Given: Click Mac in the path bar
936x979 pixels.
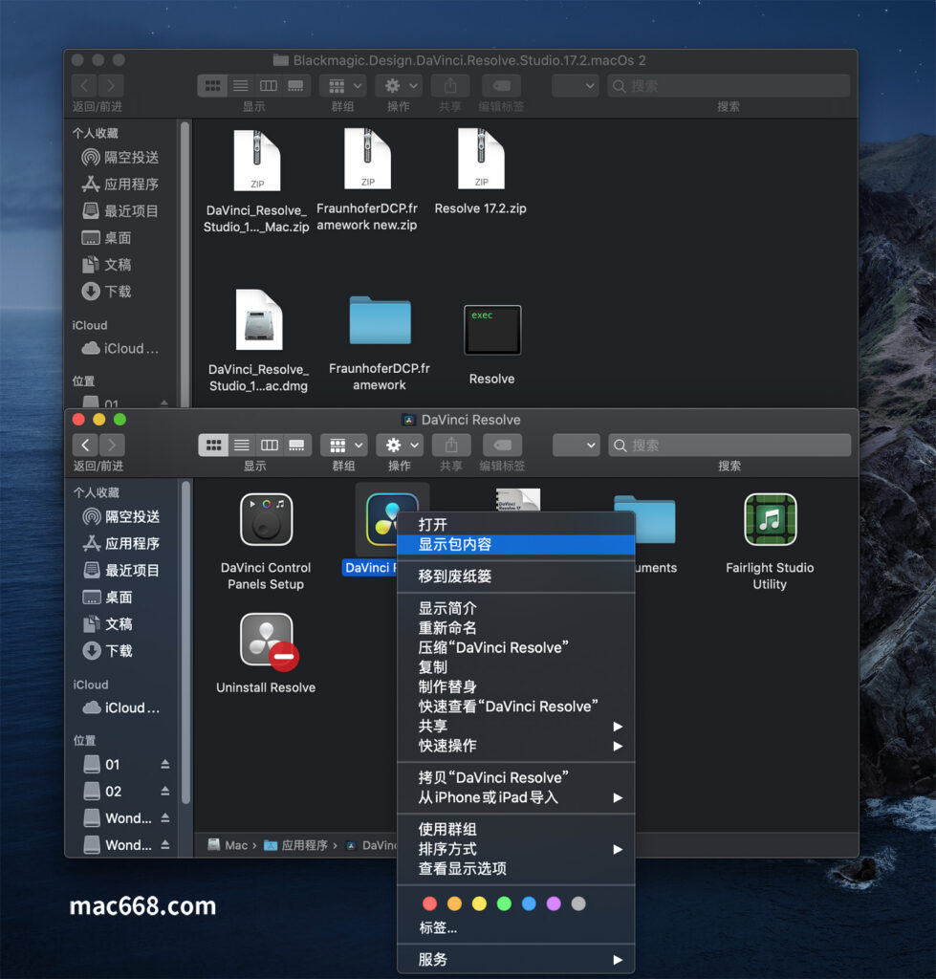Looking at the screenshot, I should coord(228,845).
